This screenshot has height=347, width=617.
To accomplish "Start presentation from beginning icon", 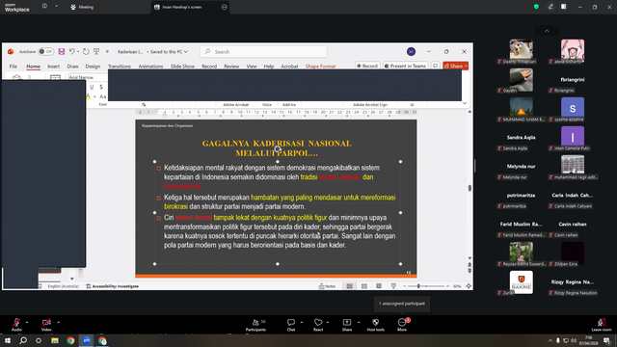I will [96, 51].
